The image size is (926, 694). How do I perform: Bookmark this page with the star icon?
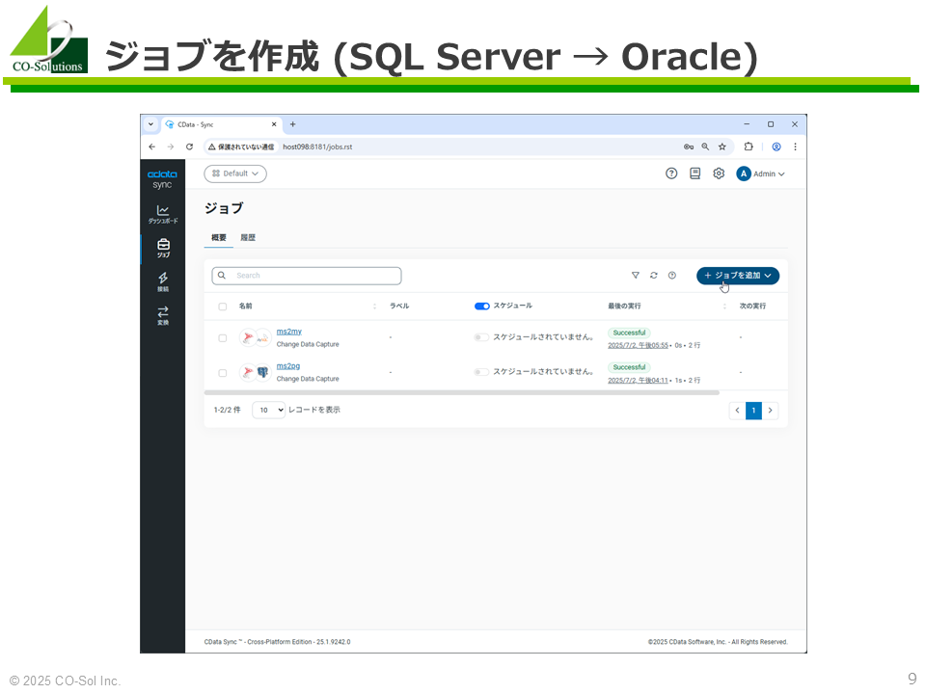722,147
